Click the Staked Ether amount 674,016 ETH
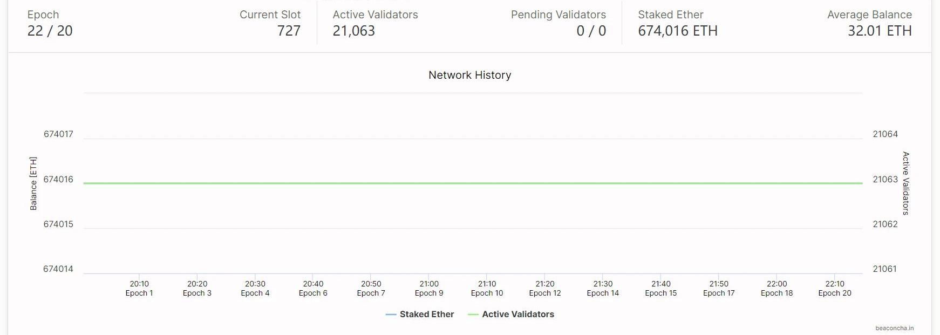 pyautogui.click(x=678, y=31)
